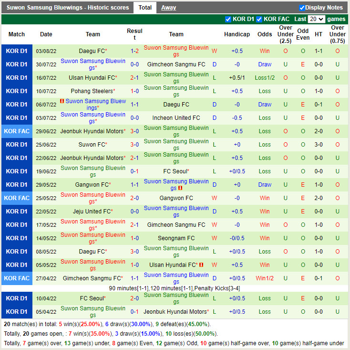Click -0/0.5 handicap on Seongnam FC row
The height and width of the screenshot is (350, 350).
(237, 238)
